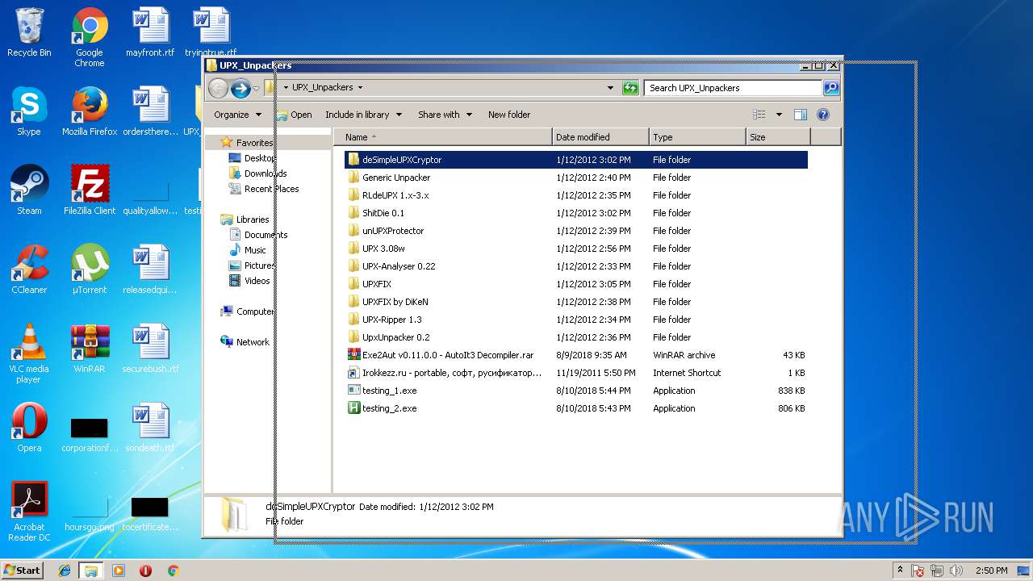Viewport: 1033px width, 581px height.
Task: Open Explorer help question mark icon
Action: (823, 115)
